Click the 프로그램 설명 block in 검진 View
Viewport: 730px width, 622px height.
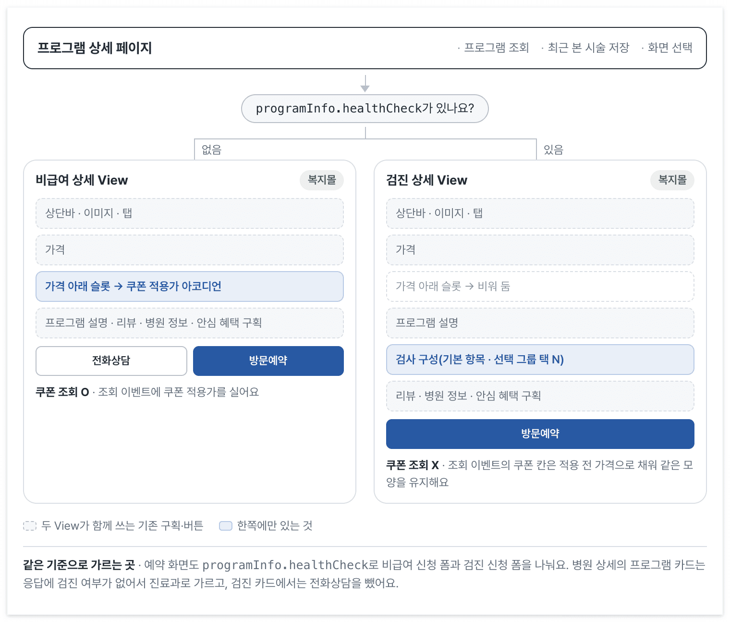click(x=540, y=323)
